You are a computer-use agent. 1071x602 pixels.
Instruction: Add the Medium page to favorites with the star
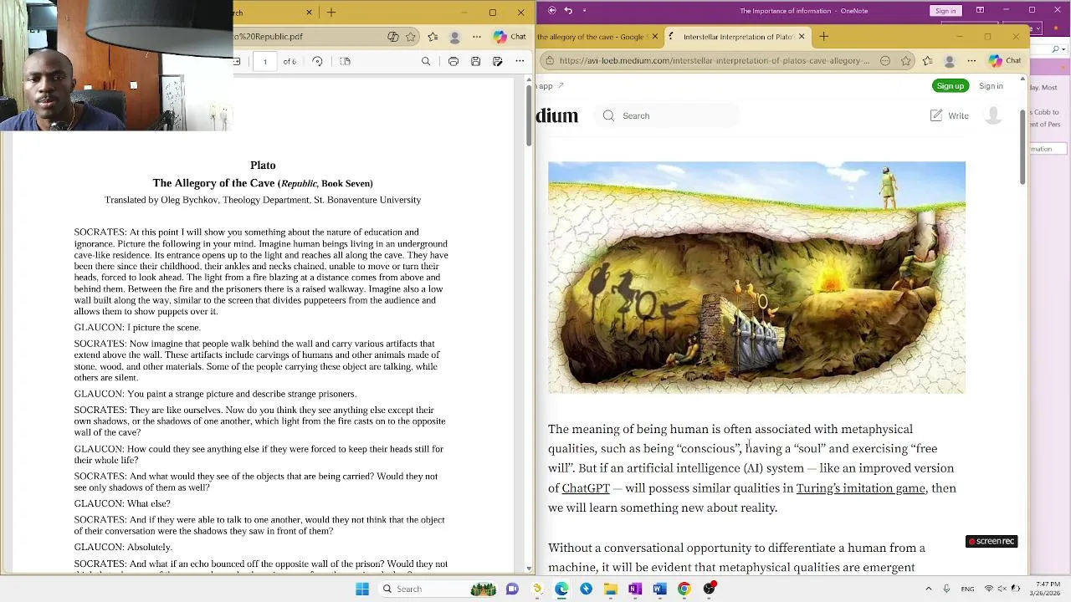[x=906, y=61]
